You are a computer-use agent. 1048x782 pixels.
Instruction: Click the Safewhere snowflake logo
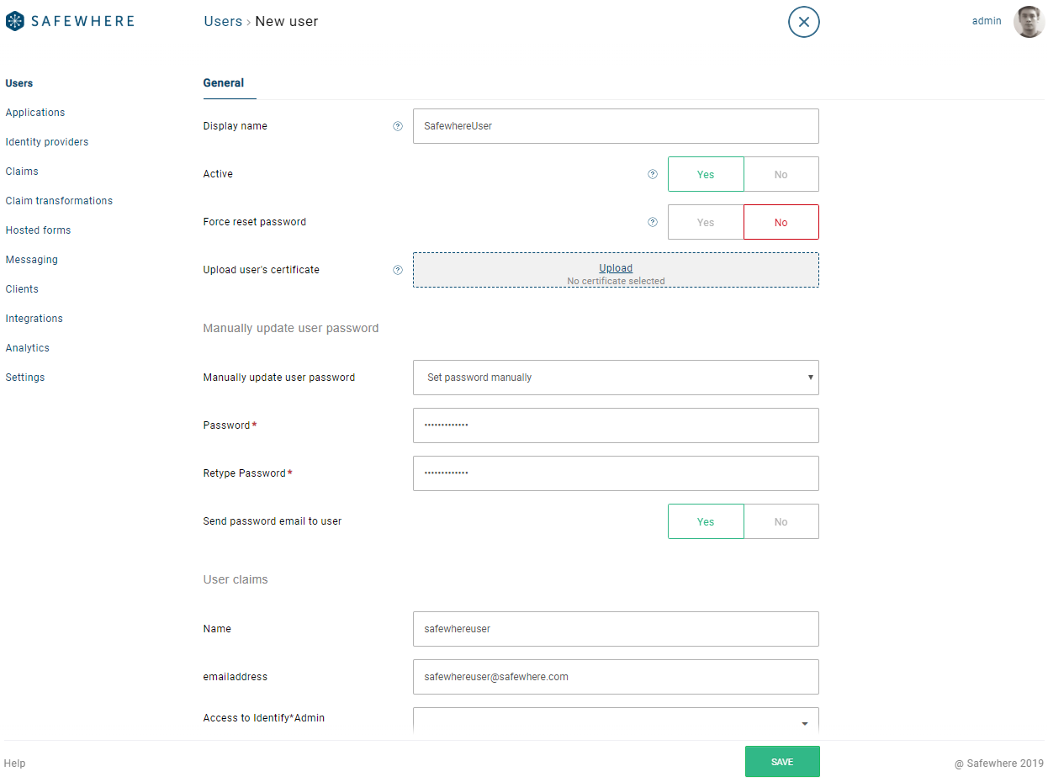click(x=13, y=20)
